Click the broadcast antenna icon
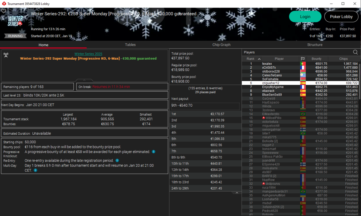This screenshot has height=216, width=361. 5,55
